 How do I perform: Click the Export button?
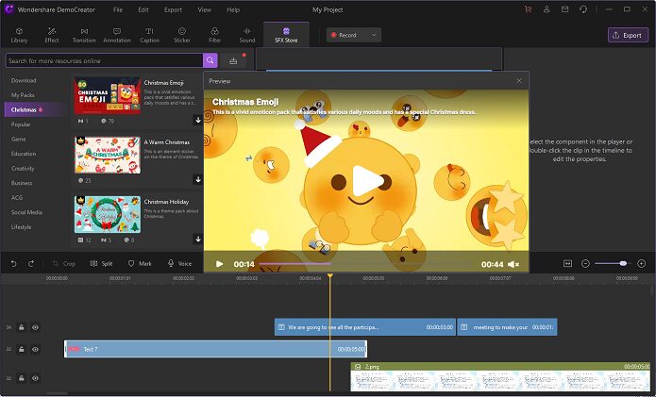coord(628,35)
